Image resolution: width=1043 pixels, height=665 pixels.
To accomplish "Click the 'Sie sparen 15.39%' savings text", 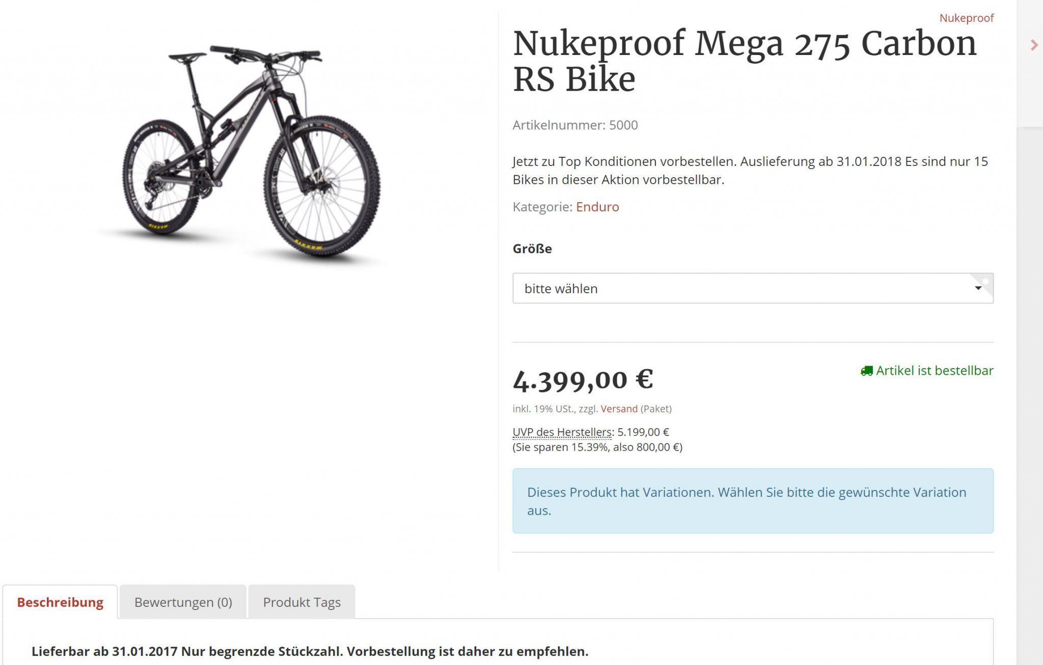I will tap(597, 448).
